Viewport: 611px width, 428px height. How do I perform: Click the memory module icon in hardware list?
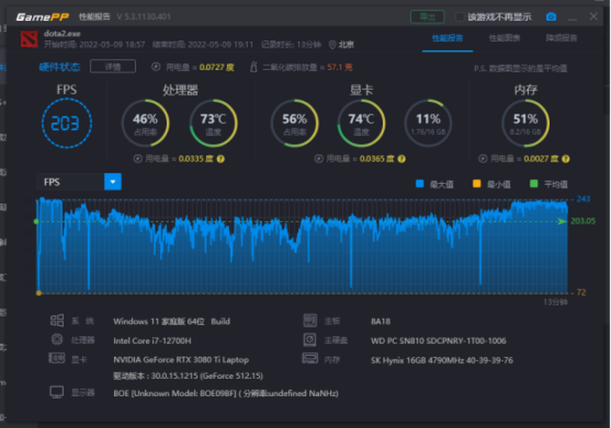click(310, 358)
